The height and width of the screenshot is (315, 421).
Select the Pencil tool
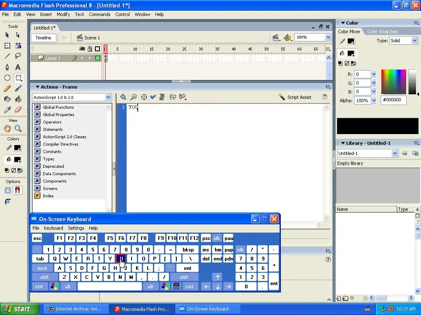7,88
